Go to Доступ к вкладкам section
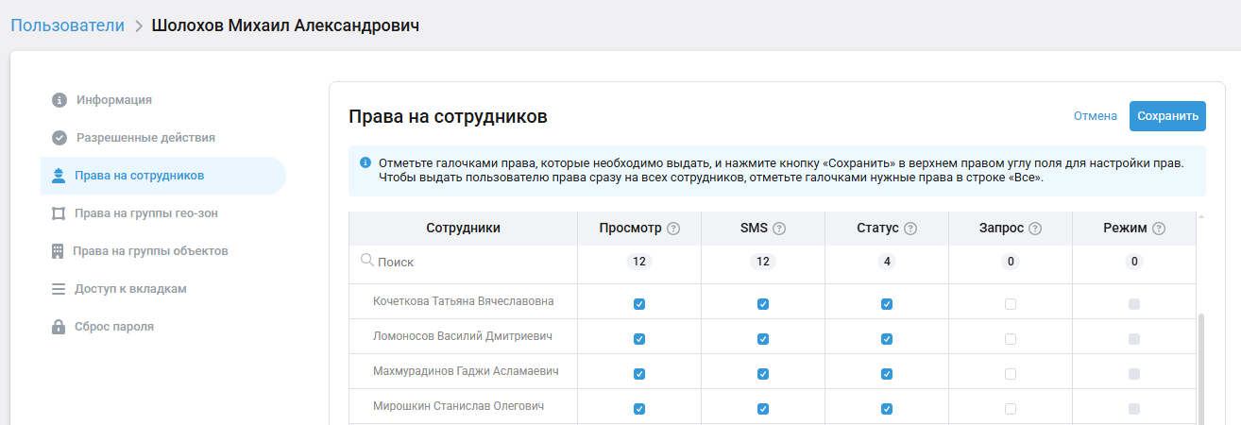Viewport: 1241px width, 425px height. (130, 289)
